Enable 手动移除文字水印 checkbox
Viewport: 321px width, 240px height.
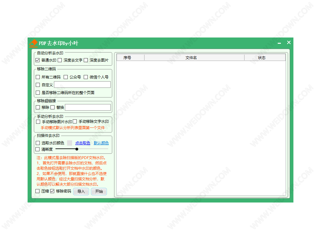(x=75, y=122)
